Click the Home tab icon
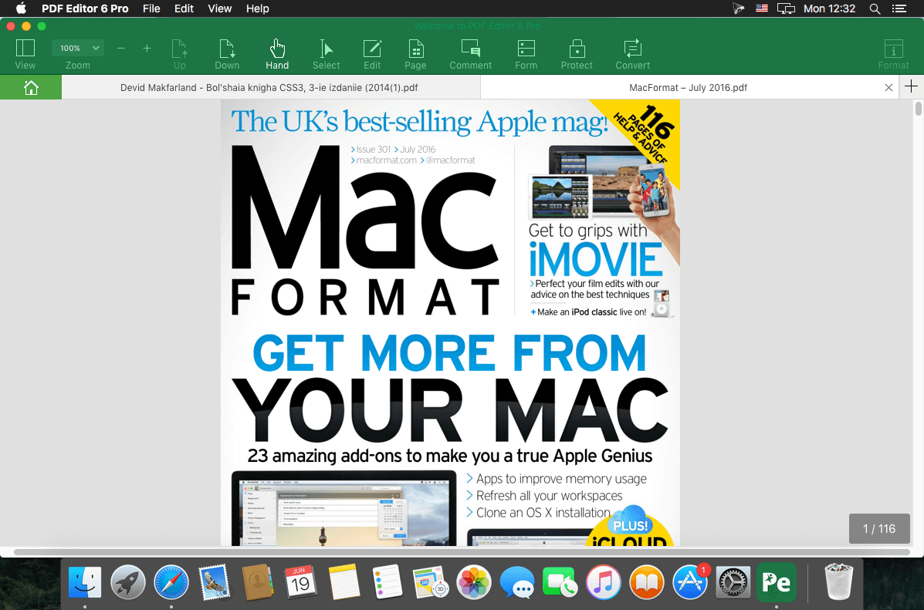Image resolution: width=924 pixels, height=610 pixels. coord(30,87)
